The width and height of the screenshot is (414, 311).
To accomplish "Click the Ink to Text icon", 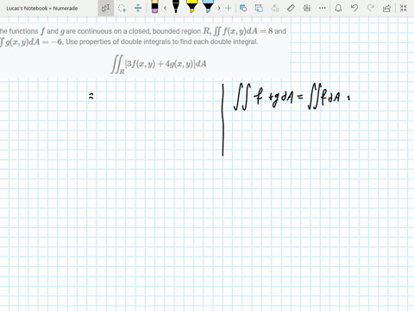I will pos(275,8).
